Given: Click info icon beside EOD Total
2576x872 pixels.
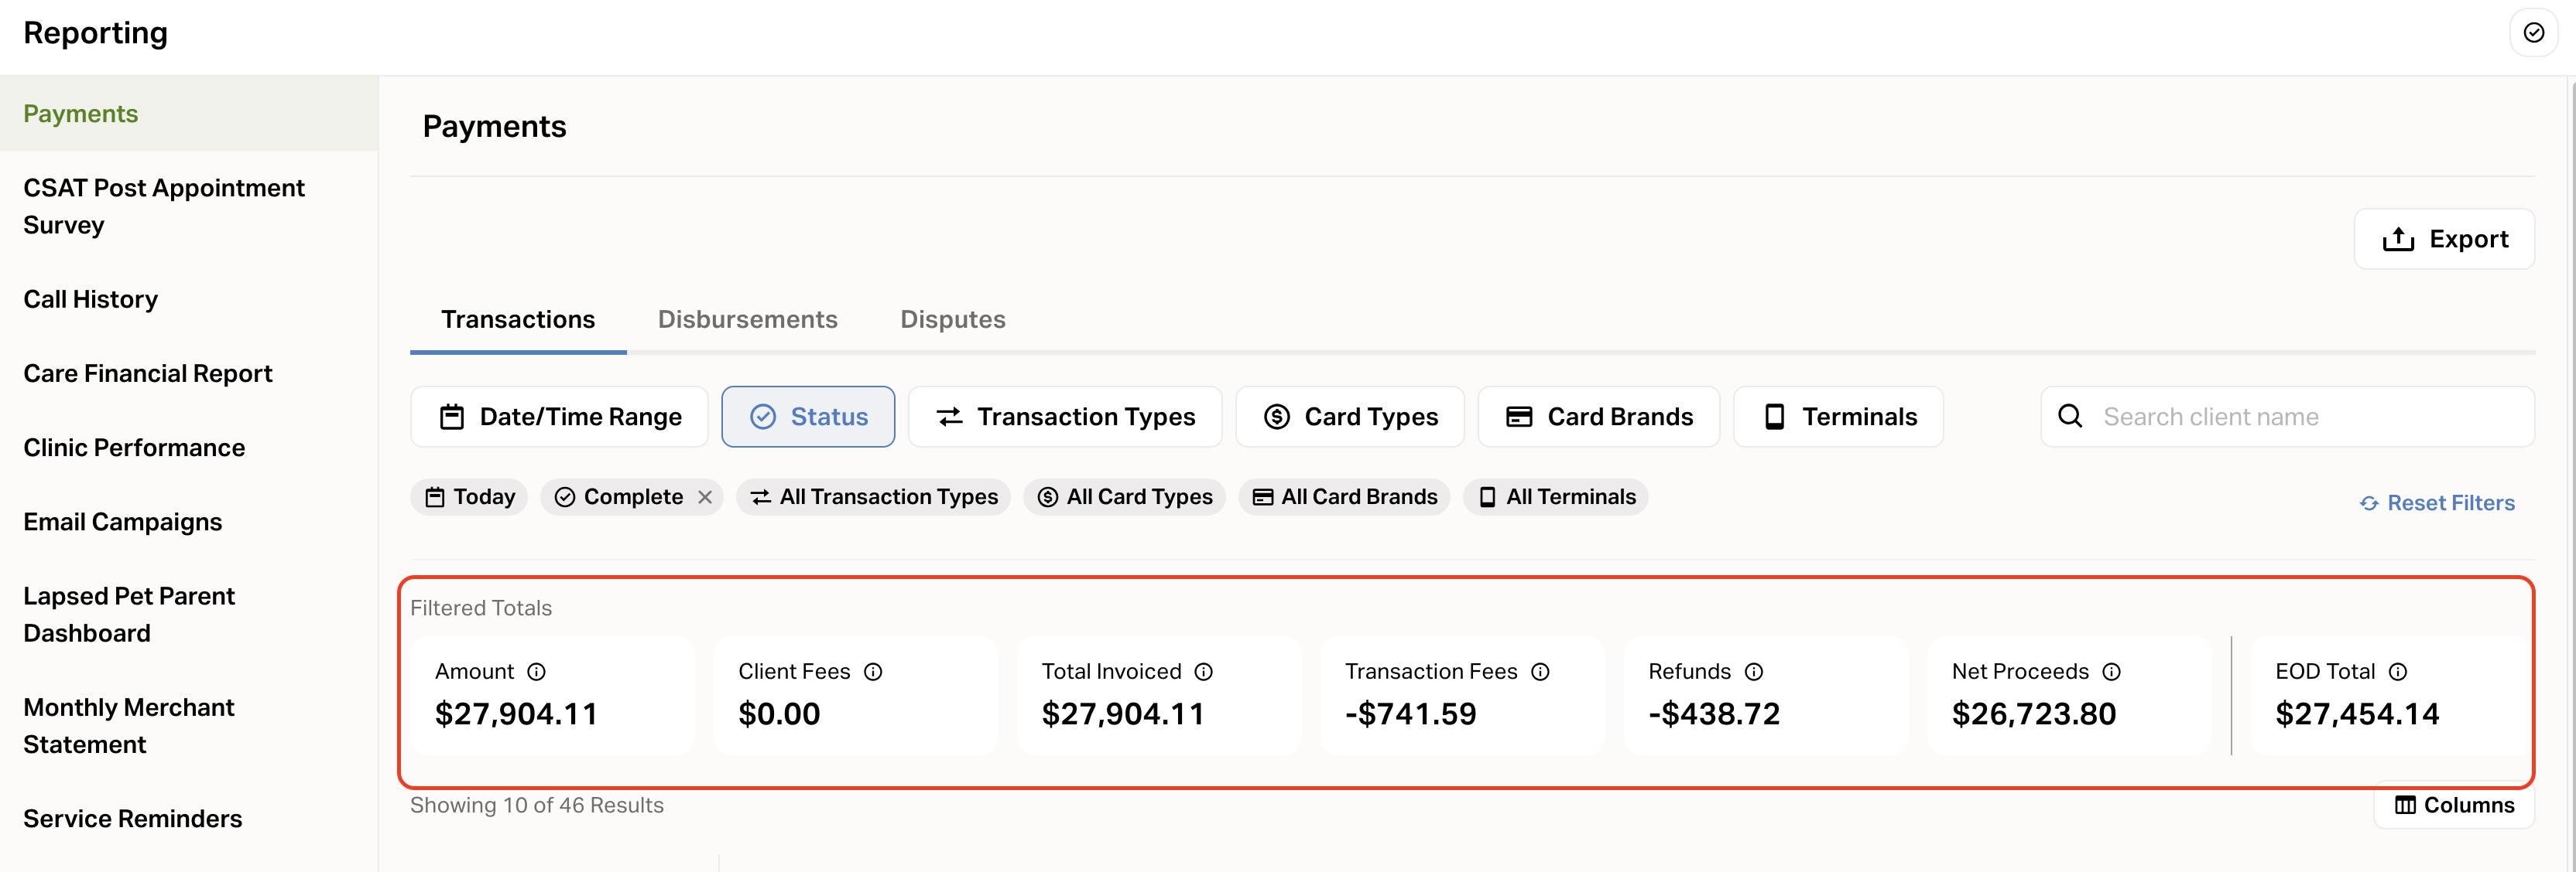Looking at the screenshot, I should point(2398,671).
